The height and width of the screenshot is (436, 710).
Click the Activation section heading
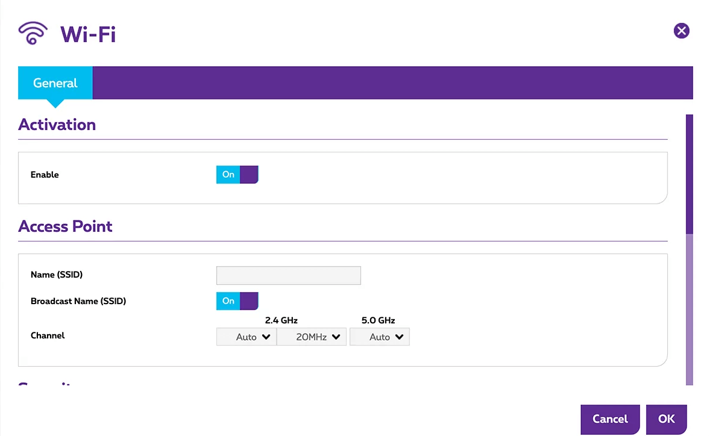(57, 125)
